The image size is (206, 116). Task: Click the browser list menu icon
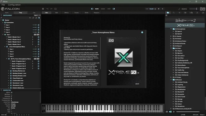pos(166,16)
